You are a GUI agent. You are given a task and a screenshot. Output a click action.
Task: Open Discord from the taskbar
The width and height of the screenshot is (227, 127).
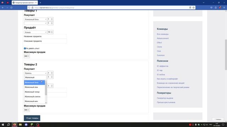[x=26, y=125]
